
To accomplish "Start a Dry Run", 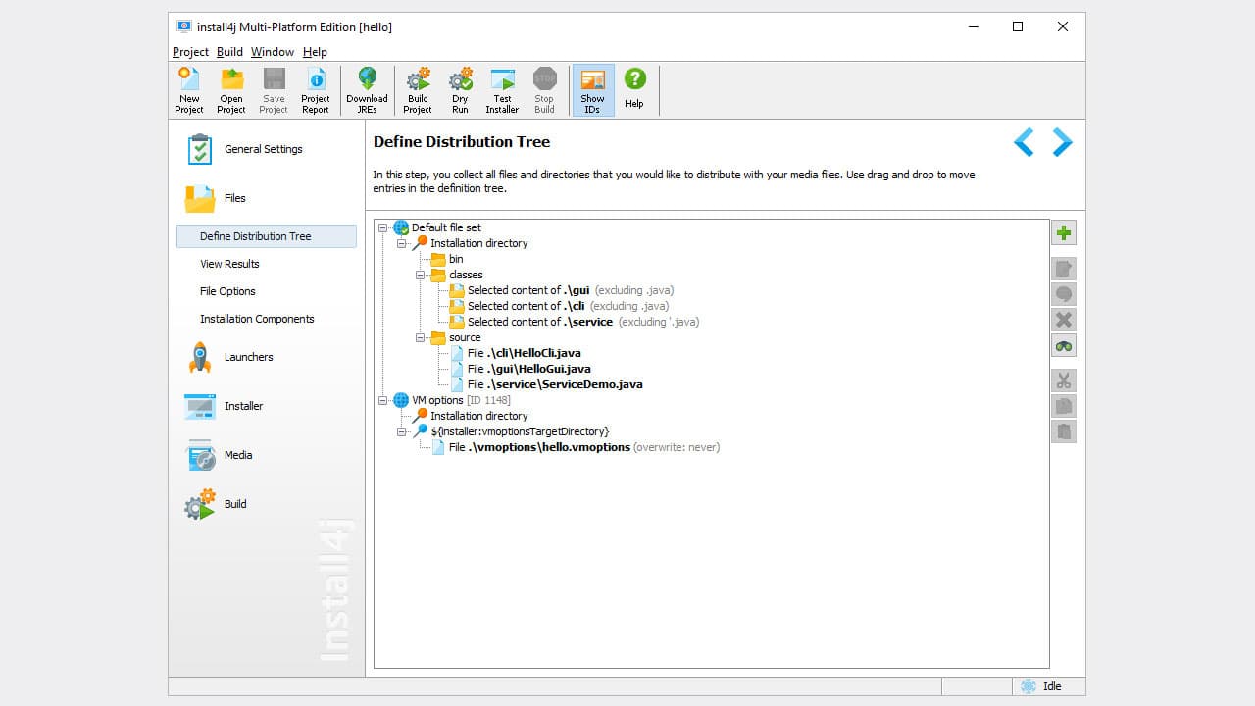I will (x=460, y=89).
